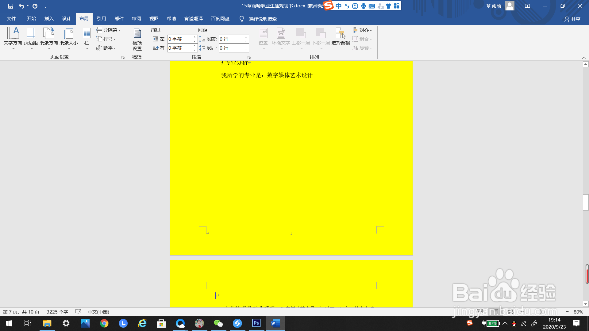Toggle Sogou voice input microphone
The width and height of the screenshot is (589, 331).
pyautogui.click(x=364, y=6)
